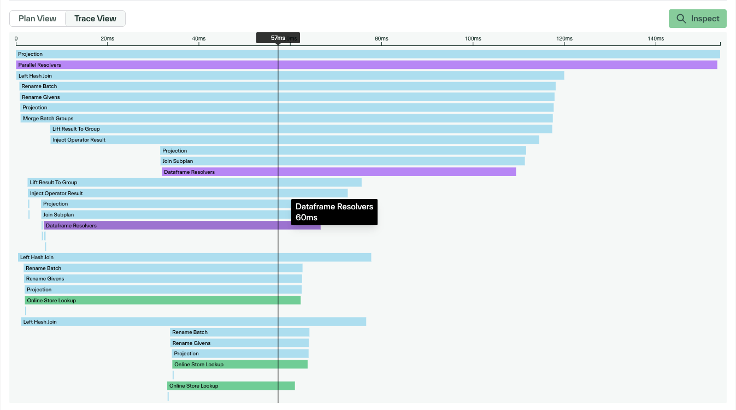Click the topmost Projection span bar
The width and height of the screenshot is (736, 410).
click(367, 54)
